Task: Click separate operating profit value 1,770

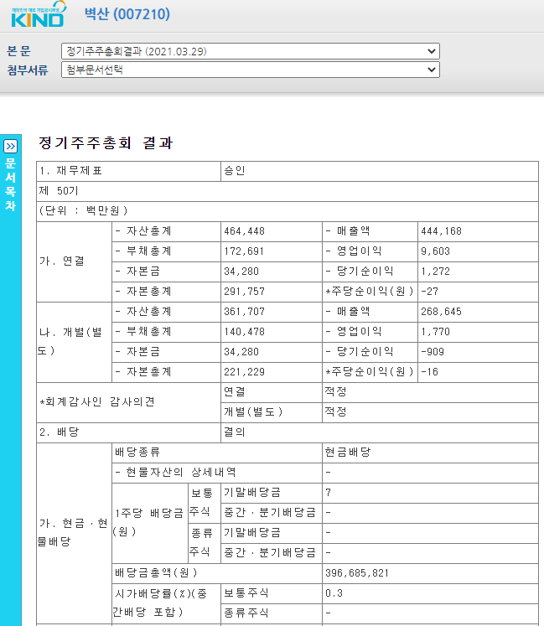Action: pyautogui.click(x=435, y=332)
